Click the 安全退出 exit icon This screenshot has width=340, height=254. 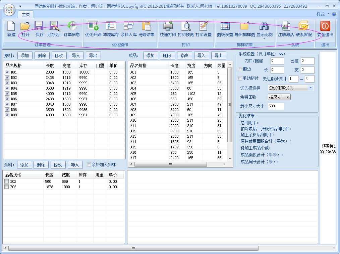pos(325,26)
